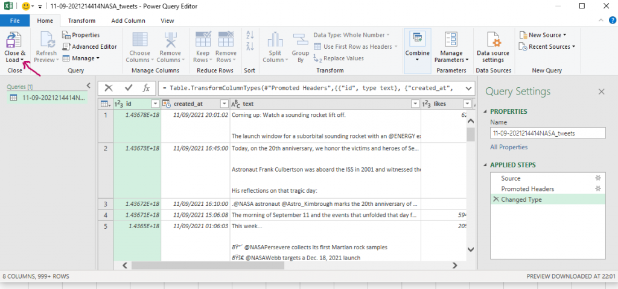Click the Group By icon
Screen dimensions: 618x289
point(300,41)
